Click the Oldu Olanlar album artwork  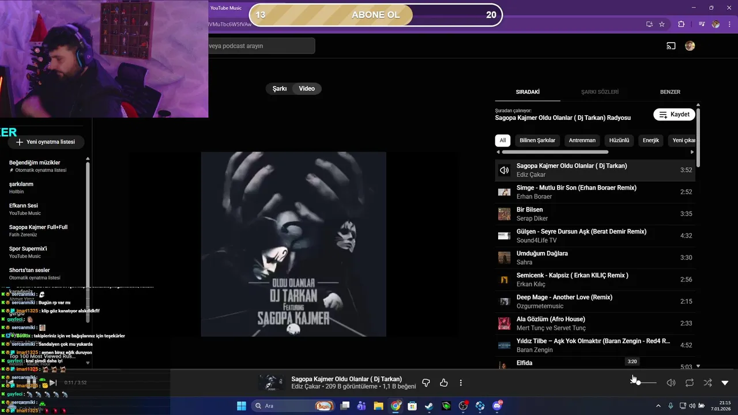tap(293, 244)
